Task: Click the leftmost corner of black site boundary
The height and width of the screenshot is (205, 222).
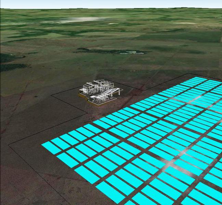Action: point(9,145)
